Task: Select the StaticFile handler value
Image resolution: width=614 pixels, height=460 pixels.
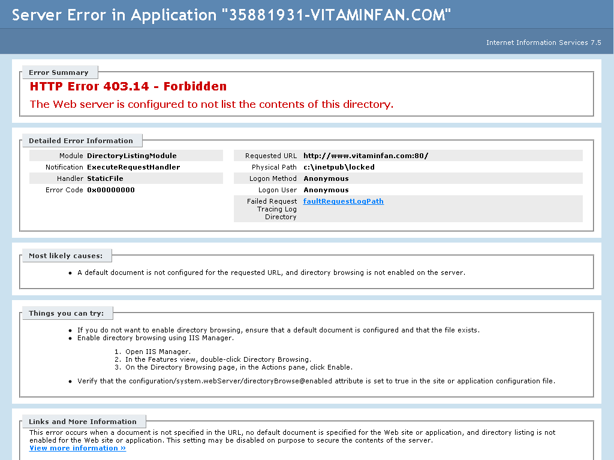Action: (105, 178)
